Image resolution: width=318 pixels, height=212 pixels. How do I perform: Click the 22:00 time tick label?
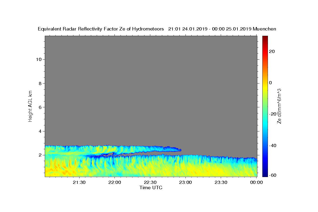click(114, 182)
